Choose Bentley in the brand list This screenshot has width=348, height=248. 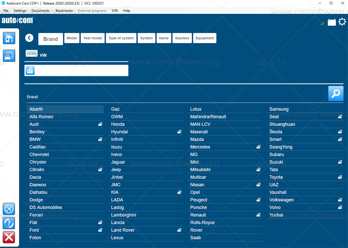click(65, 132)
